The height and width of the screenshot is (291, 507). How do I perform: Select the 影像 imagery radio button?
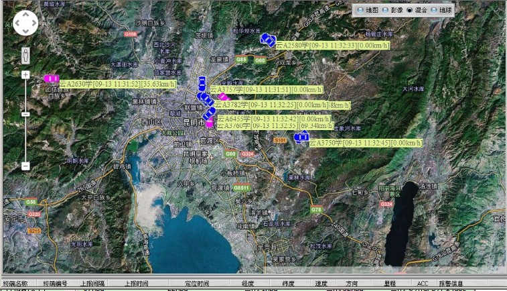tap(386, 10)
